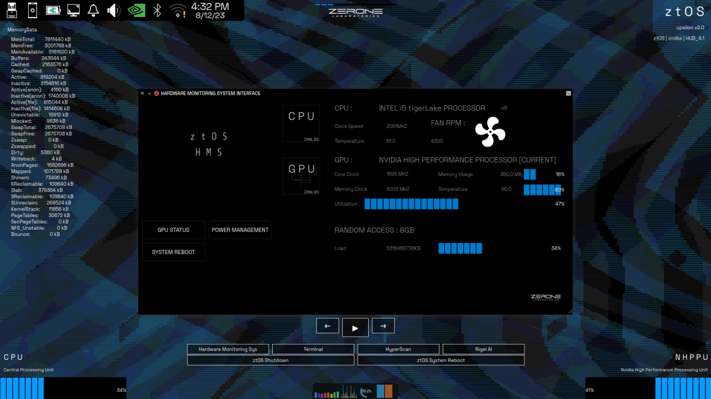
Task: Click the colored bar chart in bottom widget
Action: [x=326, y=393]
